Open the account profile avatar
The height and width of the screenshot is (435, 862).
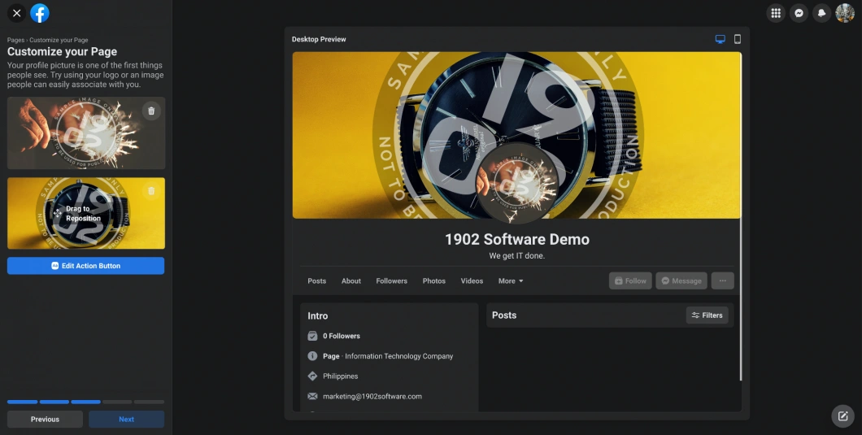845,13
